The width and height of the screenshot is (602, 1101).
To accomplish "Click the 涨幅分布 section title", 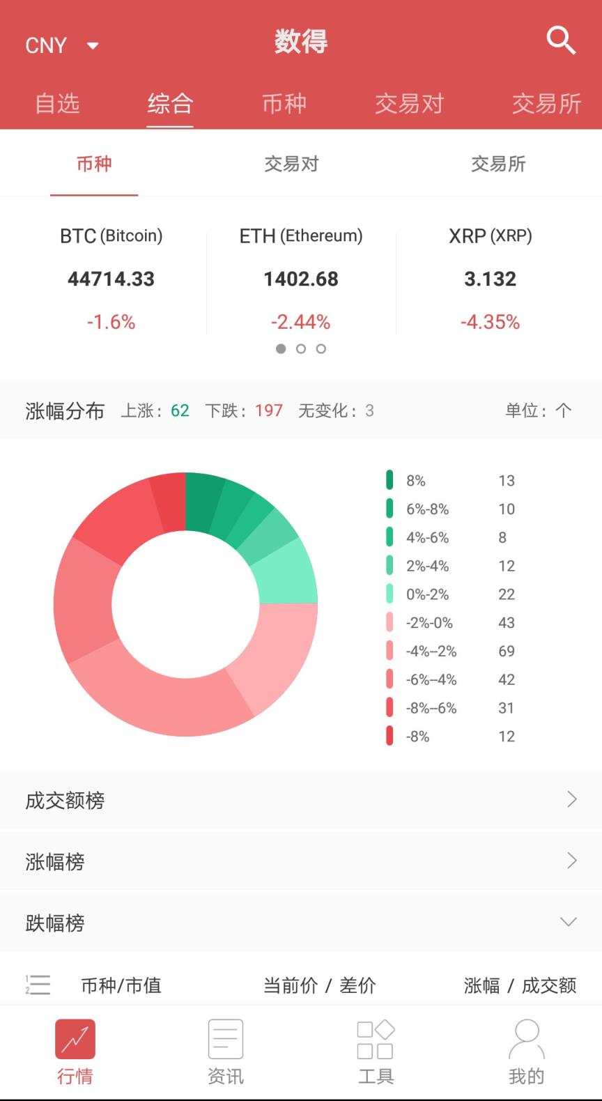I will [x=65, y=411].
